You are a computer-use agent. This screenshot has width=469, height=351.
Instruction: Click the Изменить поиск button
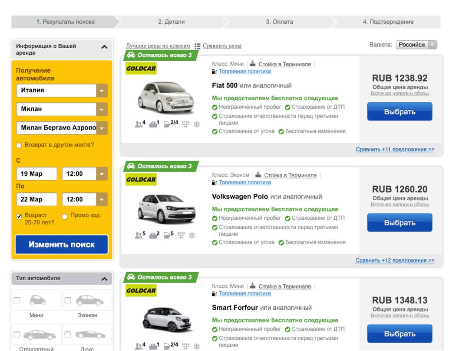(x=62, y=244)
